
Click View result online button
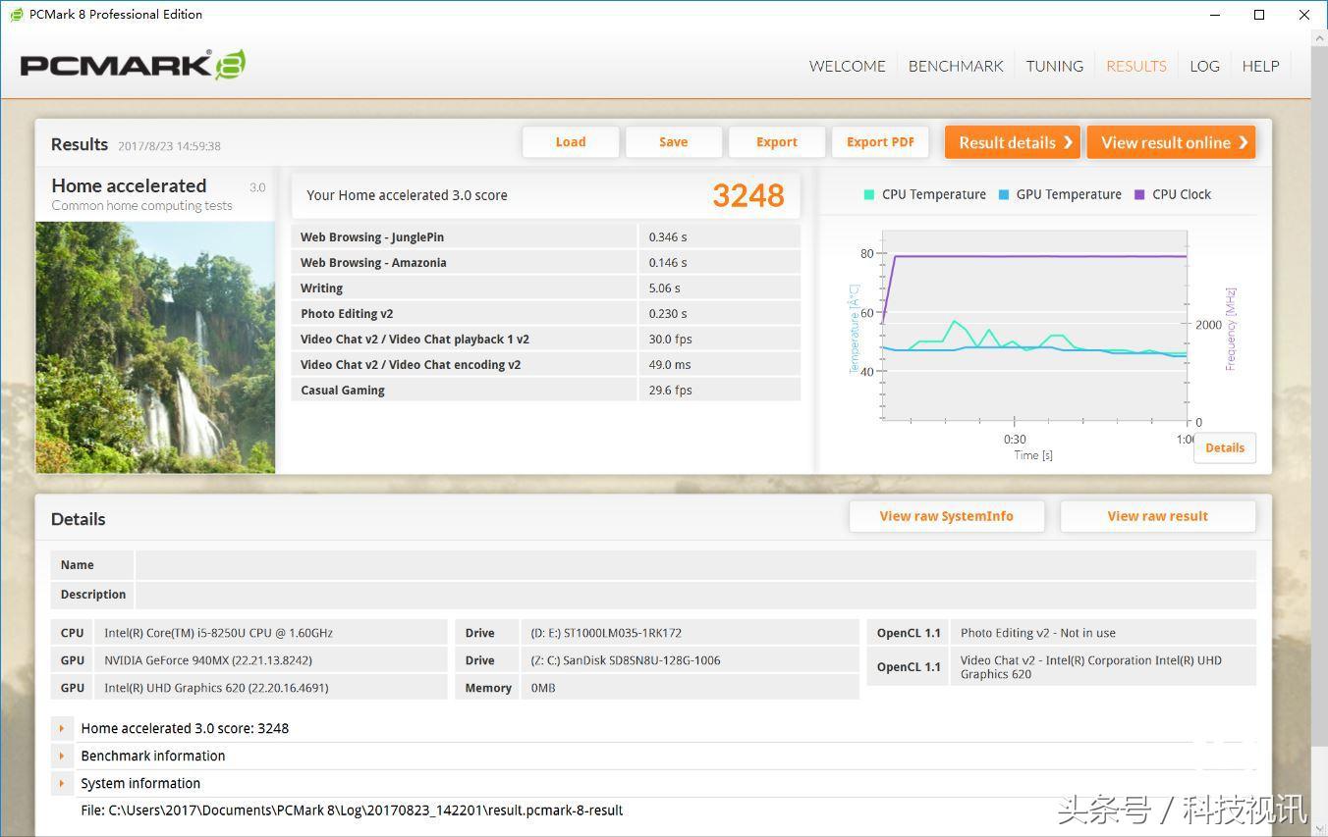(1171, 142)
